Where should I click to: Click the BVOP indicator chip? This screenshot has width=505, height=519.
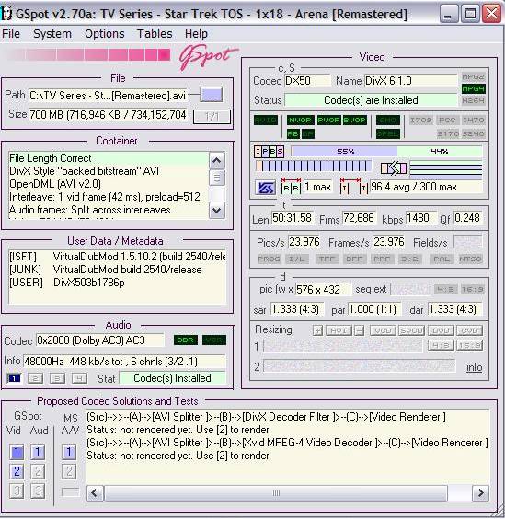click(x=354, y=120)
